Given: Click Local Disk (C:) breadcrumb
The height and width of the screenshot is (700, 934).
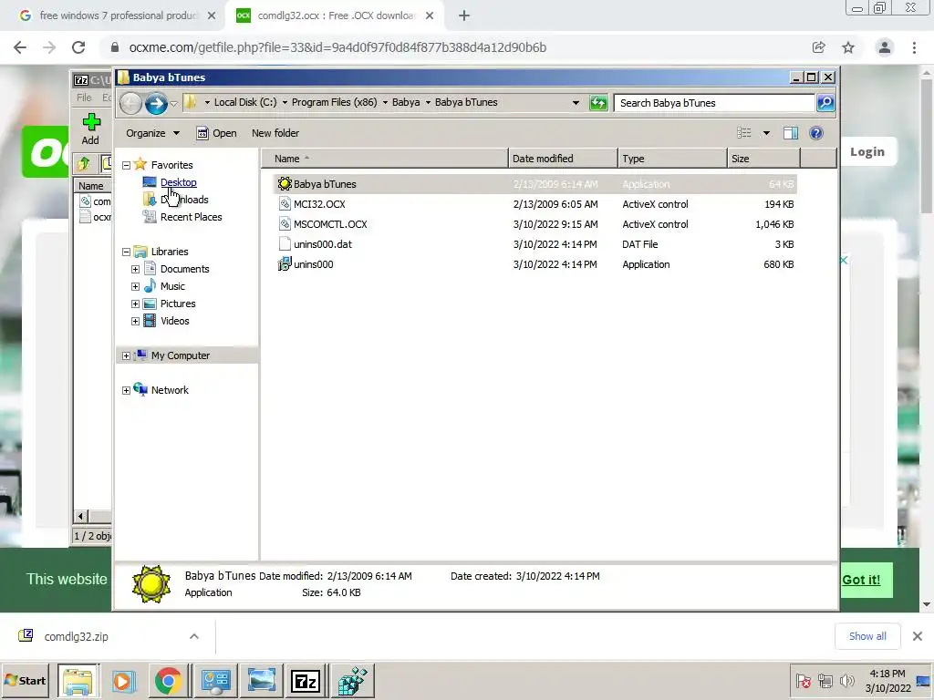Looking at the screenshot, I should coord(245,102).
